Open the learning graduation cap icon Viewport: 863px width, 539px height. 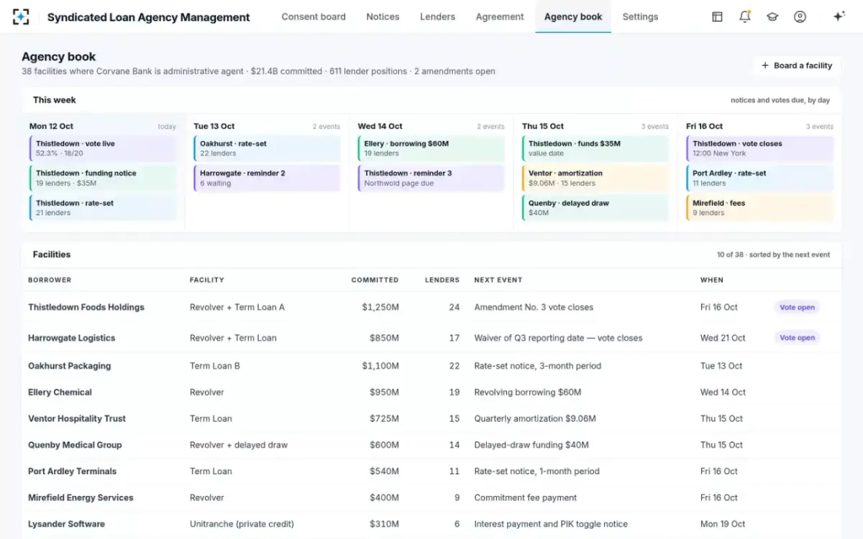[x=772, y=17]
